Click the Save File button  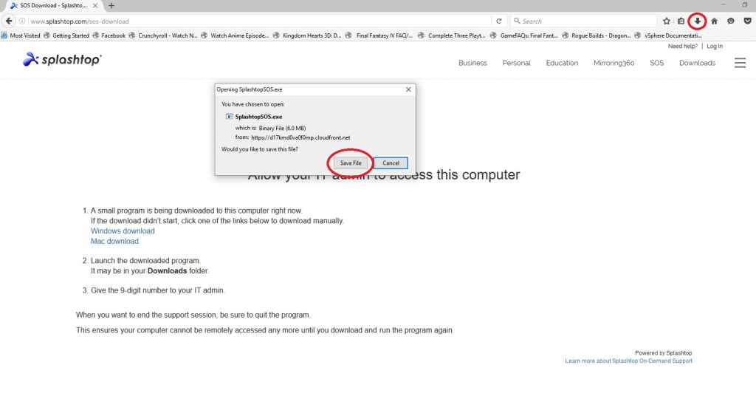(351, 163)
